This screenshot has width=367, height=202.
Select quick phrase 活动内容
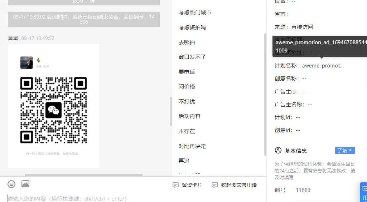click(189, 116)
